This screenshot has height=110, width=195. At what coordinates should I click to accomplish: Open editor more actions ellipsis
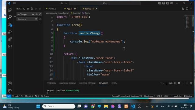click(x=191, y=9)
